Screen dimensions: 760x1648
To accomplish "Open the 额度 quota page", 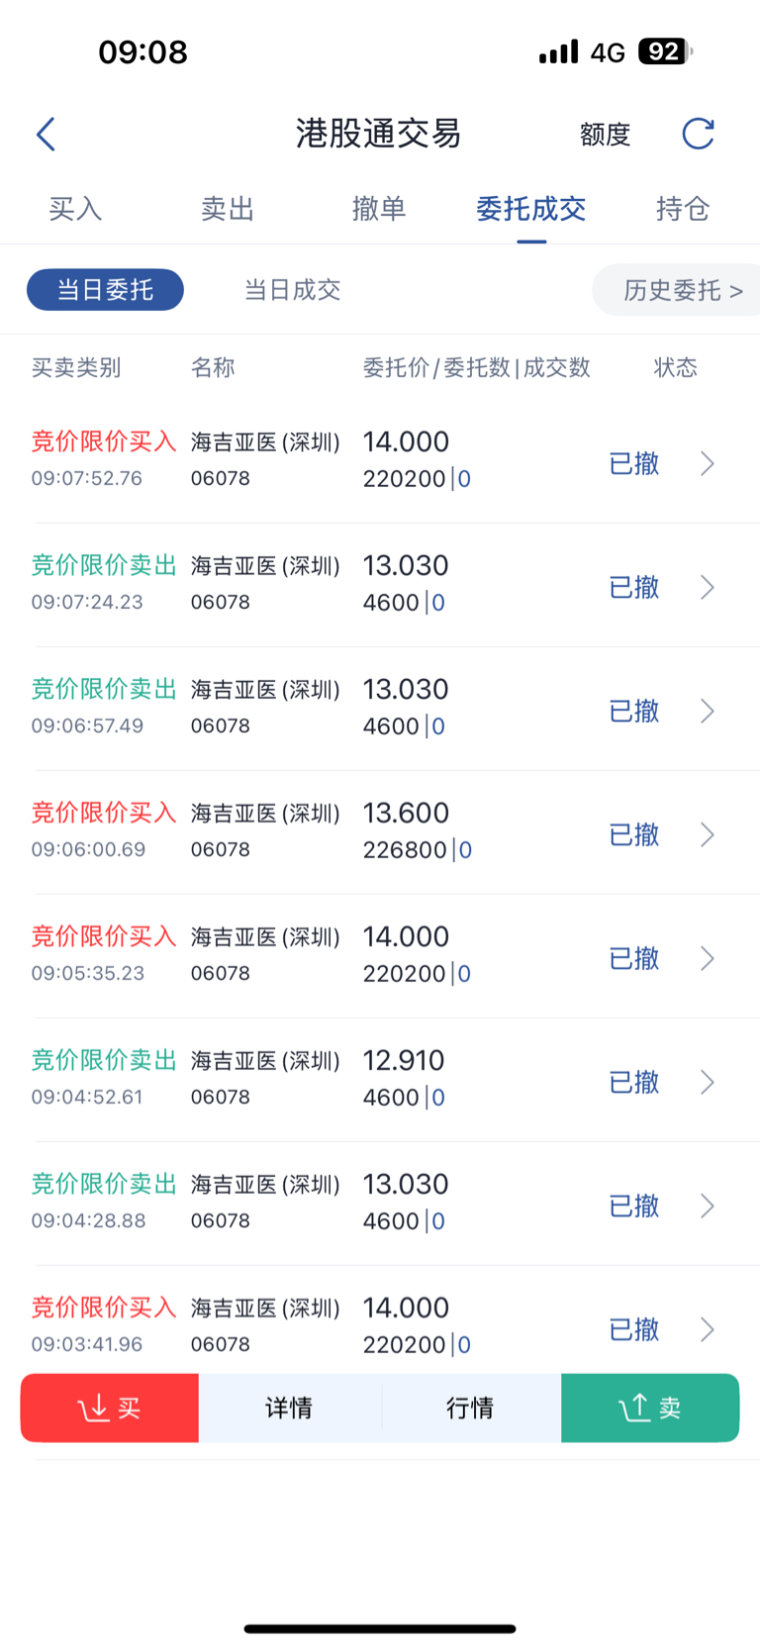I will pyautogui.click(x=605, y=135).
